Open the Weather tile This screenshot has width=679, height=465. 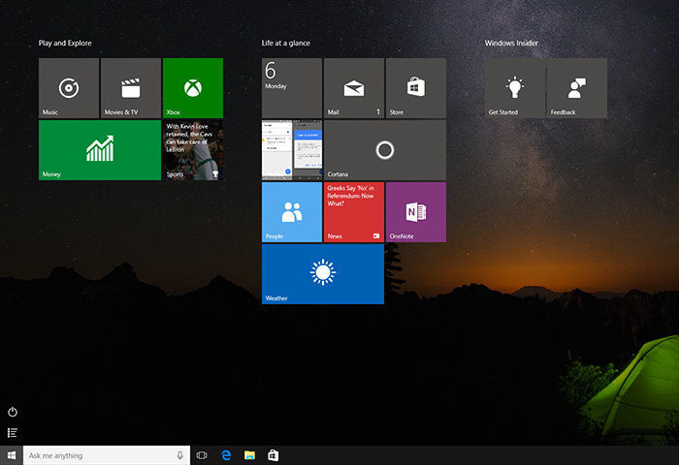point(323,274)
